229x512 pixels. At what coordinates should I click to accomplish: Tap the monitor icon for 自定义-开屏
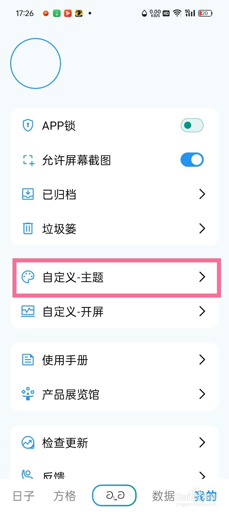(x=28, y=311)
